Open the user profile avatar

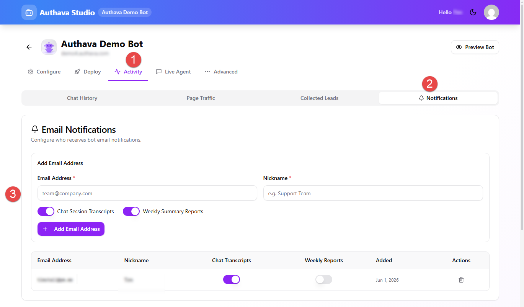491,12
